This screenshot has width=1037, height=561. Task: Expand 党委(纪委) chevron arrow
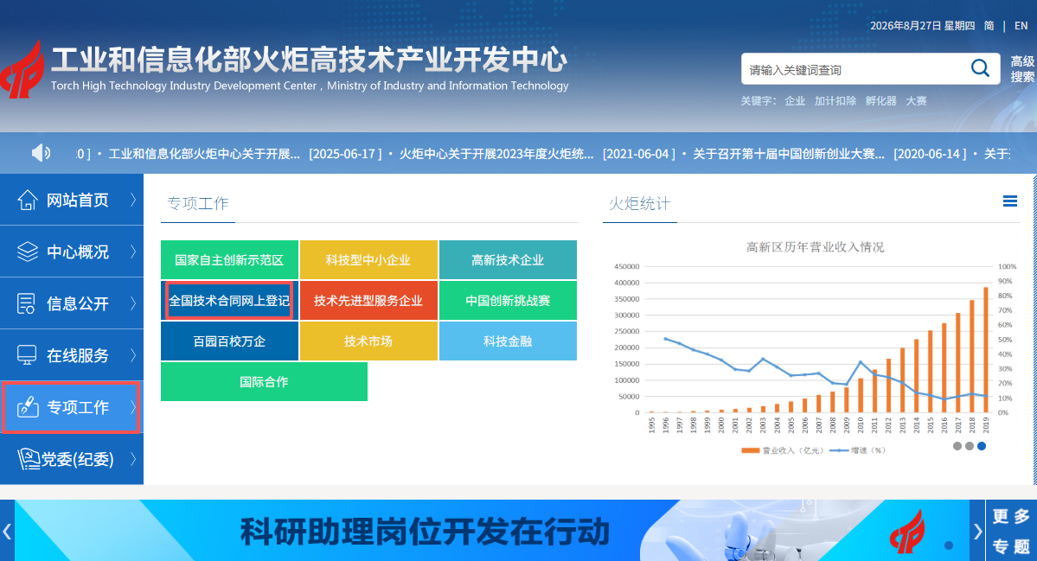[x=133, y=459]
